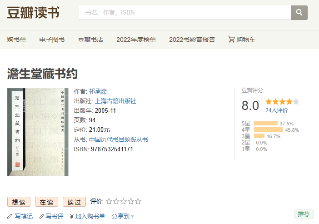Click the 8.0 score number
The image size is (319, 224).
click(x=250, y=105)
